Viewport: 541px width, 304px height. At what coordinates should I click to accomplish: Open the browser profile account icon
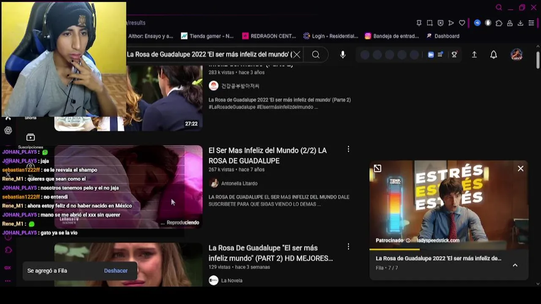coord(510,23)
